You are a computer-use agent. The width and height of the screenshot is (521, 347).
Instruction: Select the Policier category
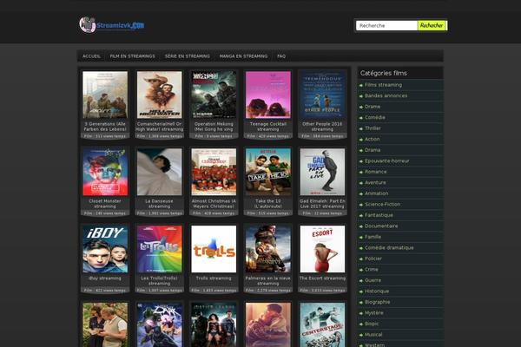(x=373, y=259)
